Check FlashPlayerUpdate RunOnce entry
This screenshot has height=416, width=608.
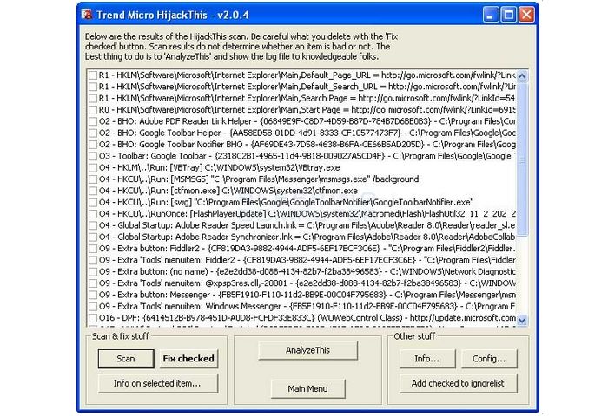coord(93,214)
